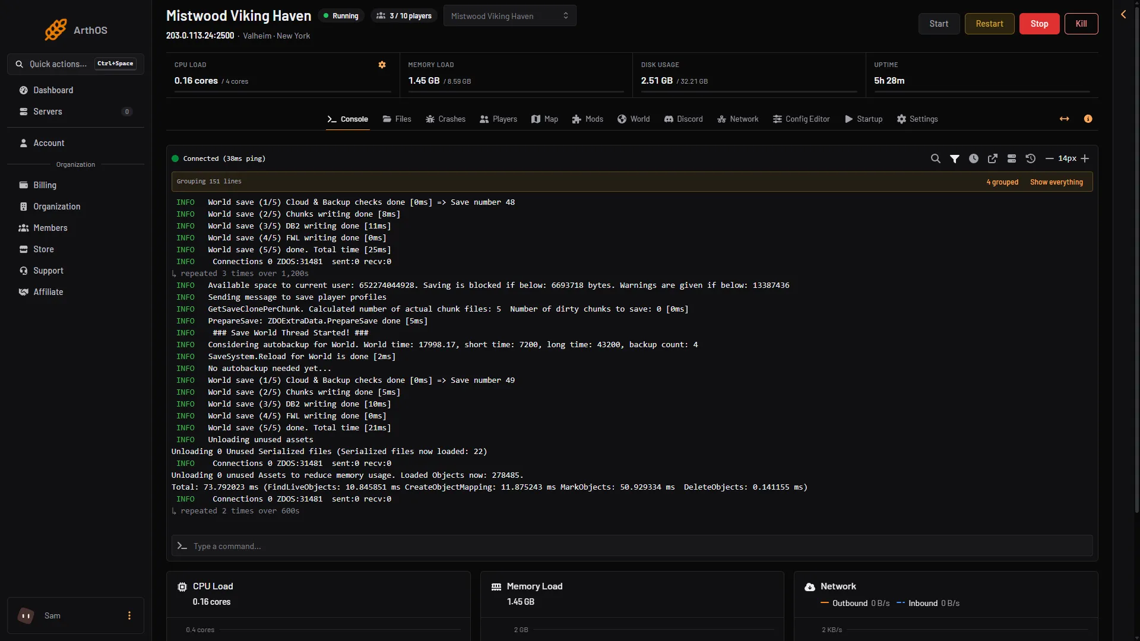Kill the server process

coord(1081,24)
